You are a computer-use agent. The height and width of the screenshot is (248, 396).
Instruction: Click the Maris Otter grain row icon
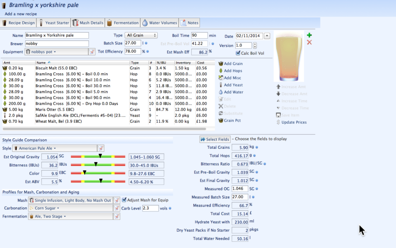pos(5,110)
